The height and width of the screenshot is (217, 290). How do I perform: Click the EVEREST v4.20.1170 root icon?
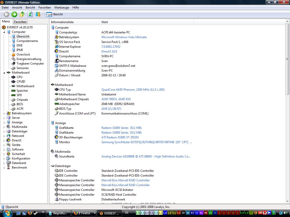[x=4, y=27]
